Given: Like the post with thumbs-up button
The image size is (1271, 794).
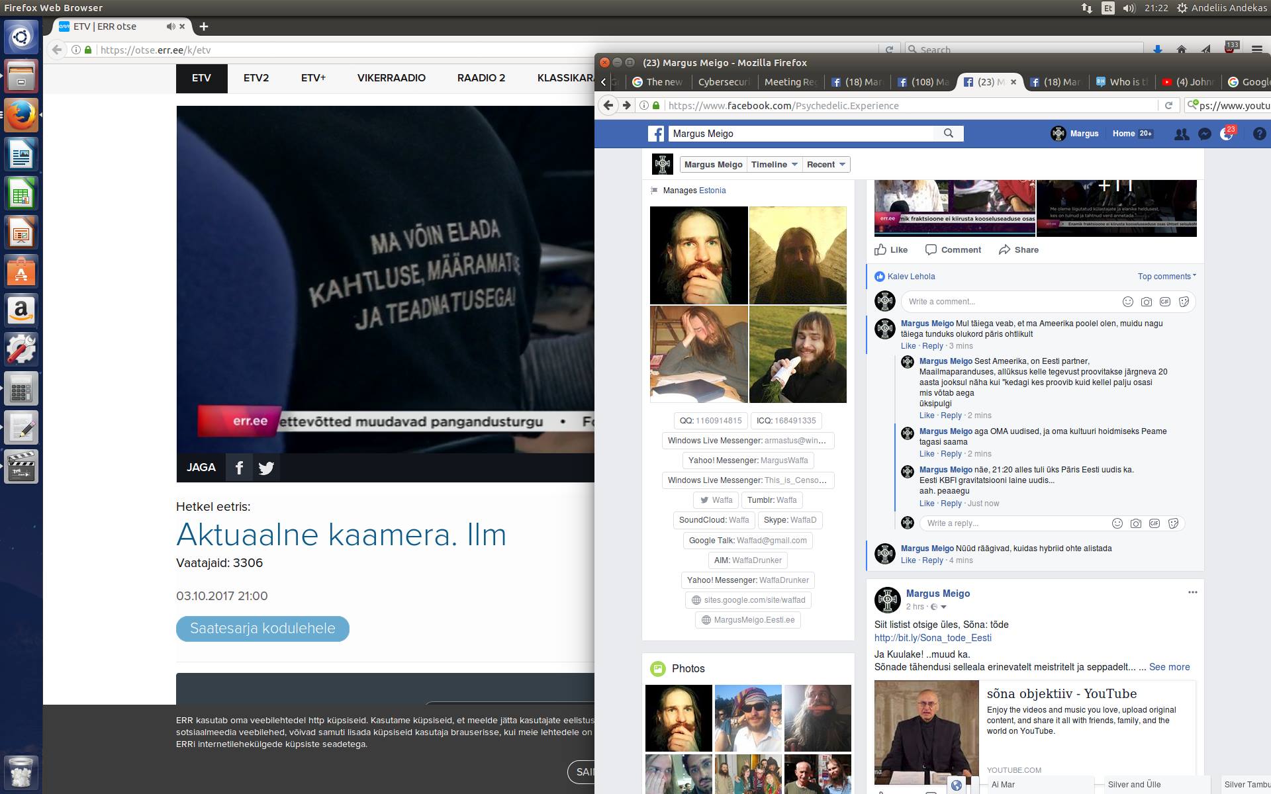Looking at the screenshot, I should [x=890, y=249].
